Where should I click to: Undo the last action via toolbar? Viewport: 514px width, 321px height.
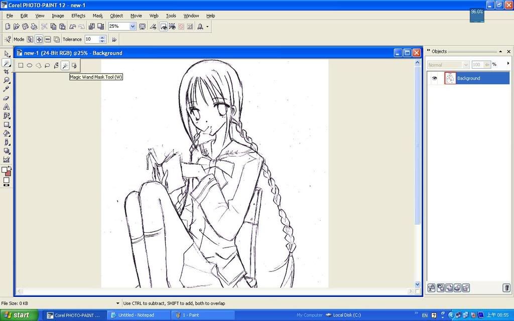click(72, 27)
